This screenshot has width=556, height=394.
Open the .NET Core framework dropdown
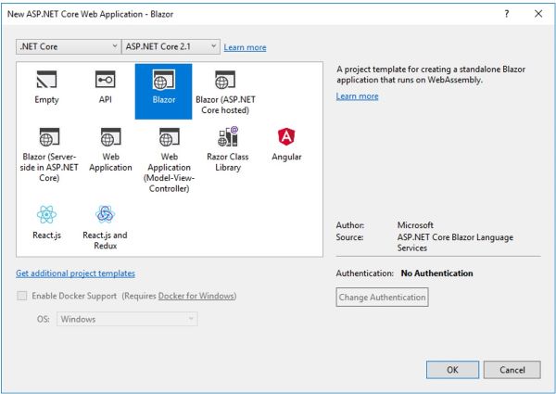(x=69, y=46)
